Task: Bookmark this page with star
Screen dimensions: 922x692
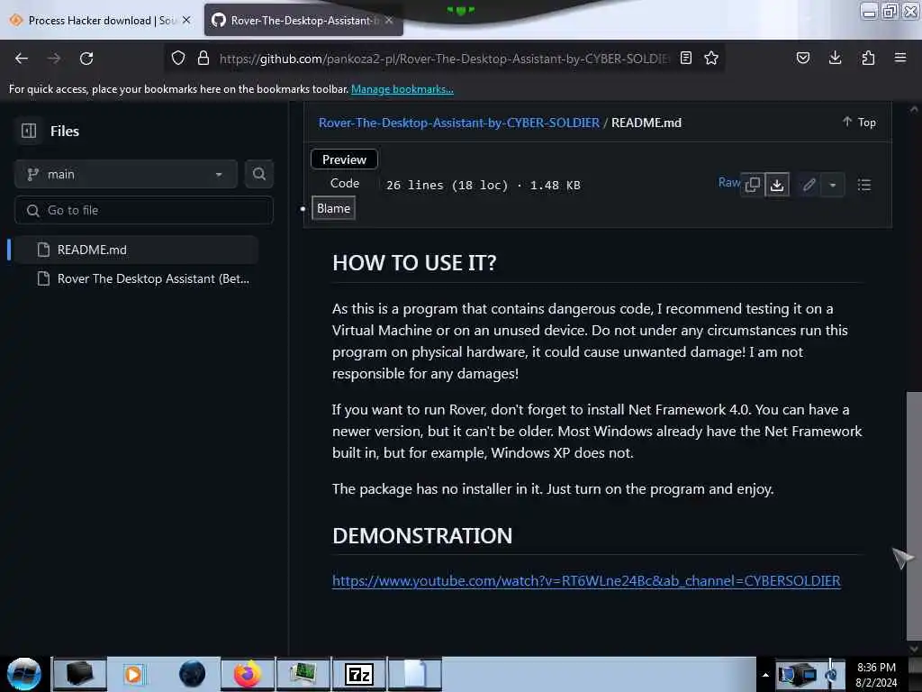Action: 711,58
